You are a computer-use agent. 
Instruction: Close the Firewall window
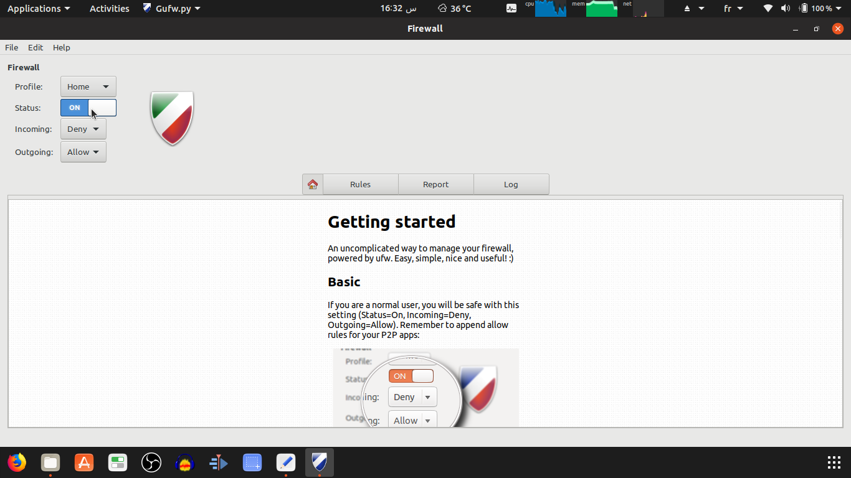point(837,29)
